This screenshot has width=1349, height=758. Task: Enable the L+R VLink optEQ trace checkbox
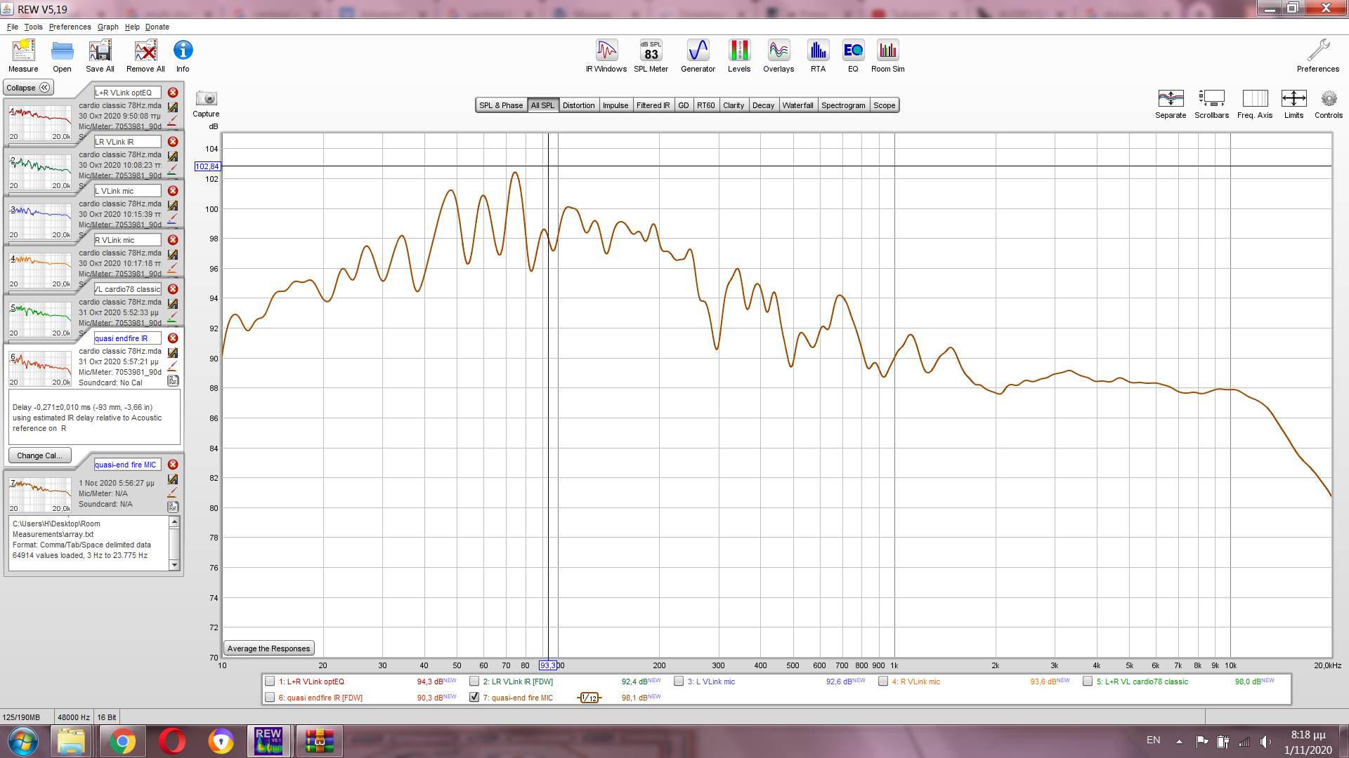270,681
